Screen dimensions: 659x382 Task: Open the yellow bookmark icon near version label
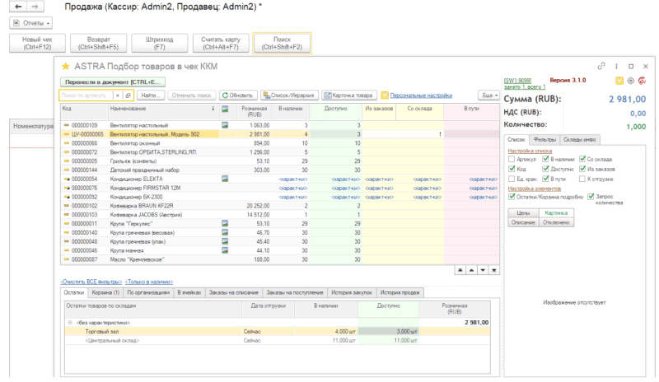point(619,81)
